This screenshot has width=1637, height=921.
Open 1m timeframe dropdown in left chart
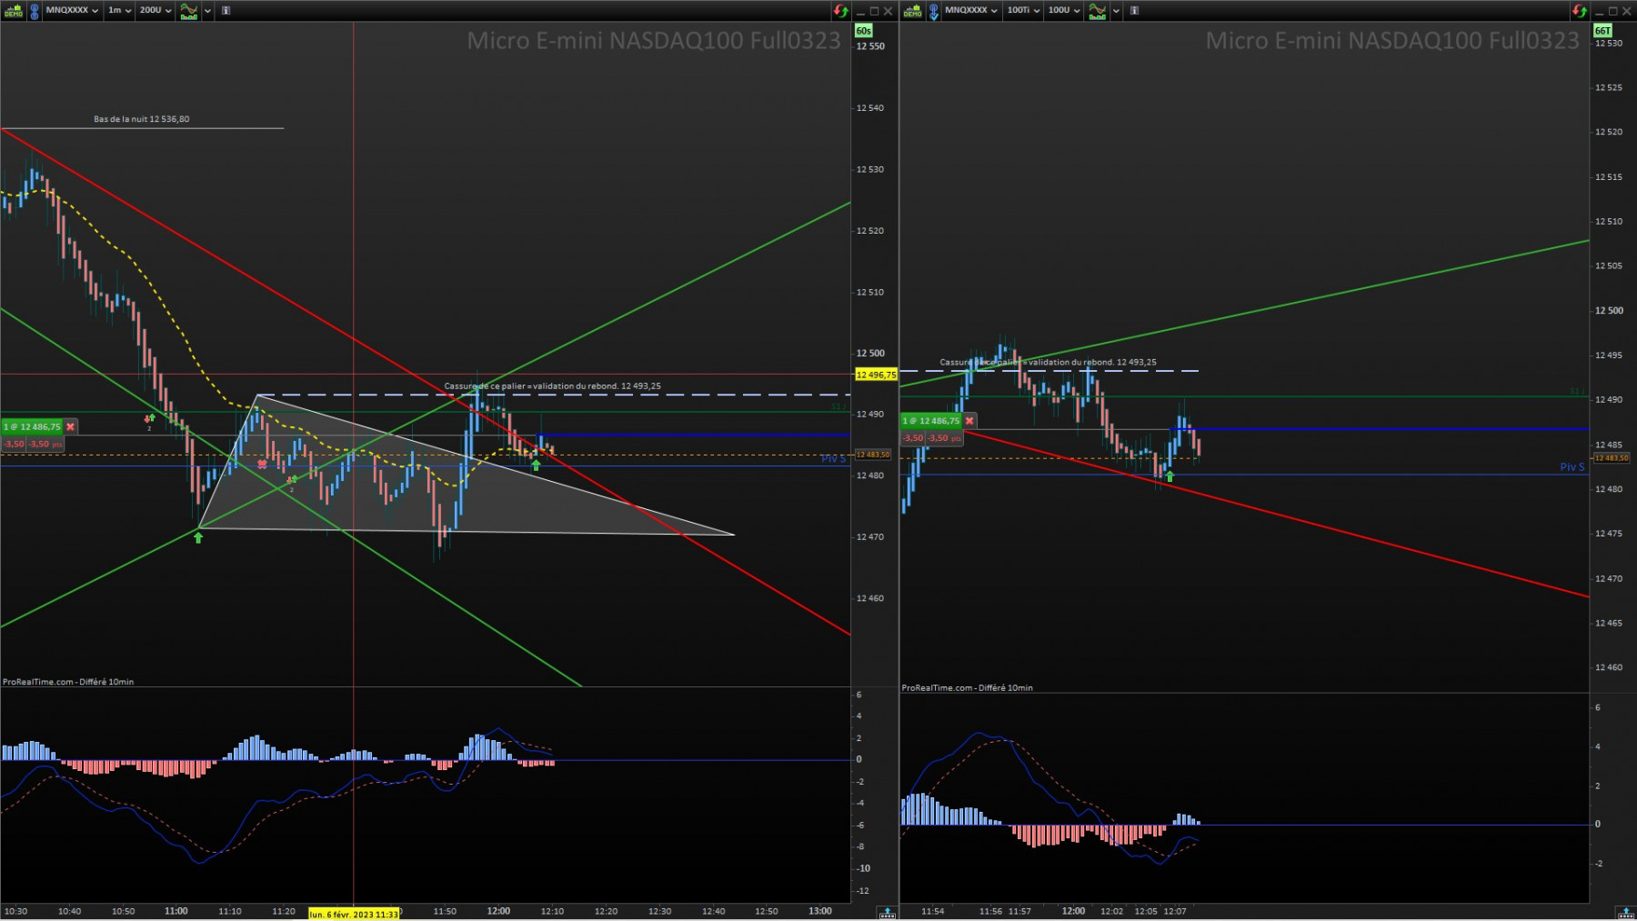(119, 11)
